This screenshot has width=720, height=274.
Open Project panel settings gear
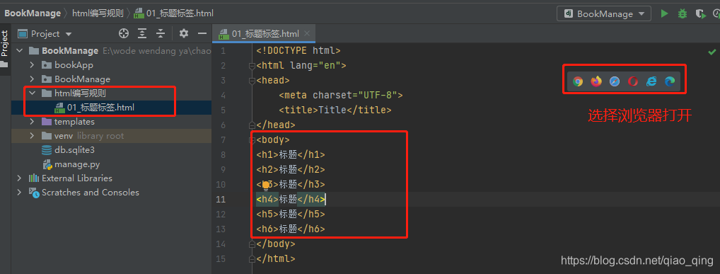184,33
